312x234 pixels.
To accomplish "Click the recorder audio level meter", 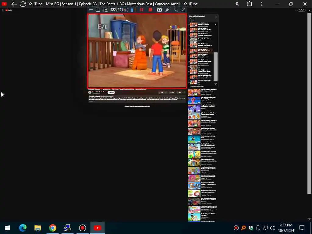I will coord(133,10).
